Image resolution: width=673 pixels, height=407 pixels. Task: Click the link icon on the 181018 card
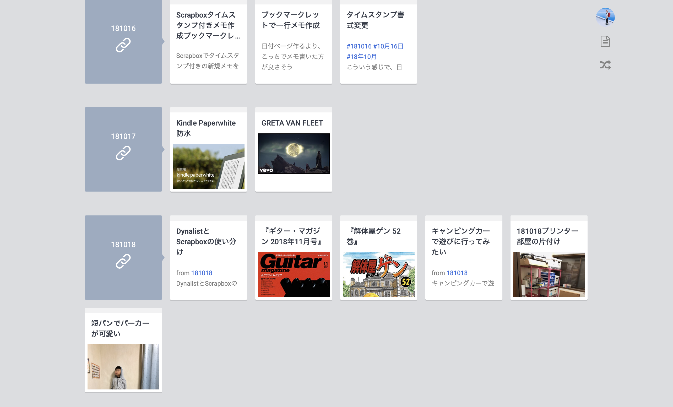click(x=123, y=261)
